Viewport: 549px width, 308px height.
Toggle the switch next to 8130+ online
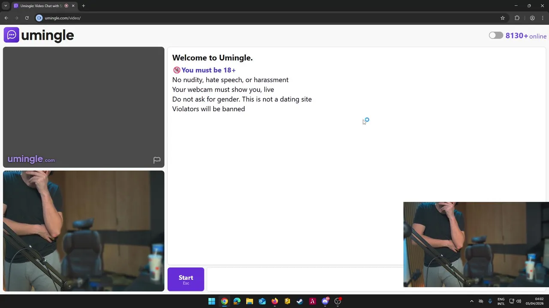[496, 36]
